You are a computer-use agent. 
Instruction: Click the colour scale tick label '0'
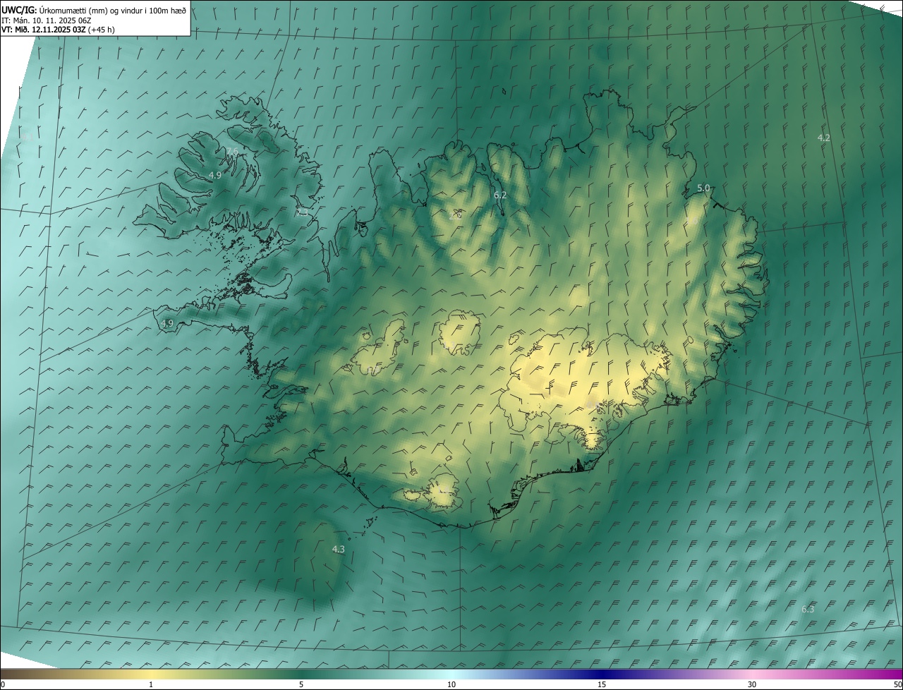coord(3,684)
